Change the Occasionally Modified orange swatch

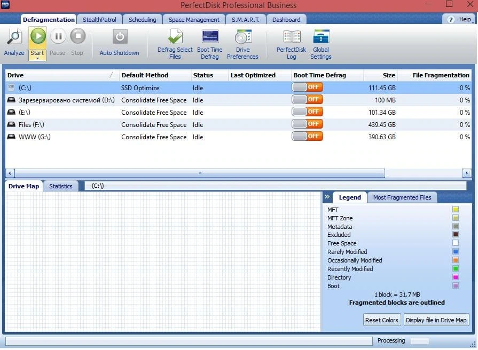click(456, 260)
